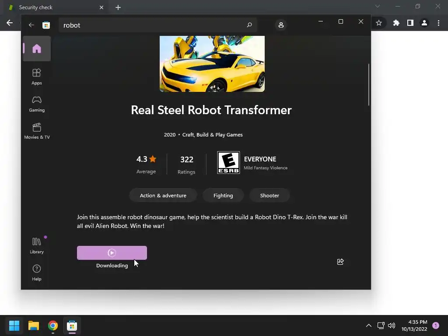Viewport: 448px width, 336px height.
Task: Open the Apps section in sidebar
Action: pos(37,77)
